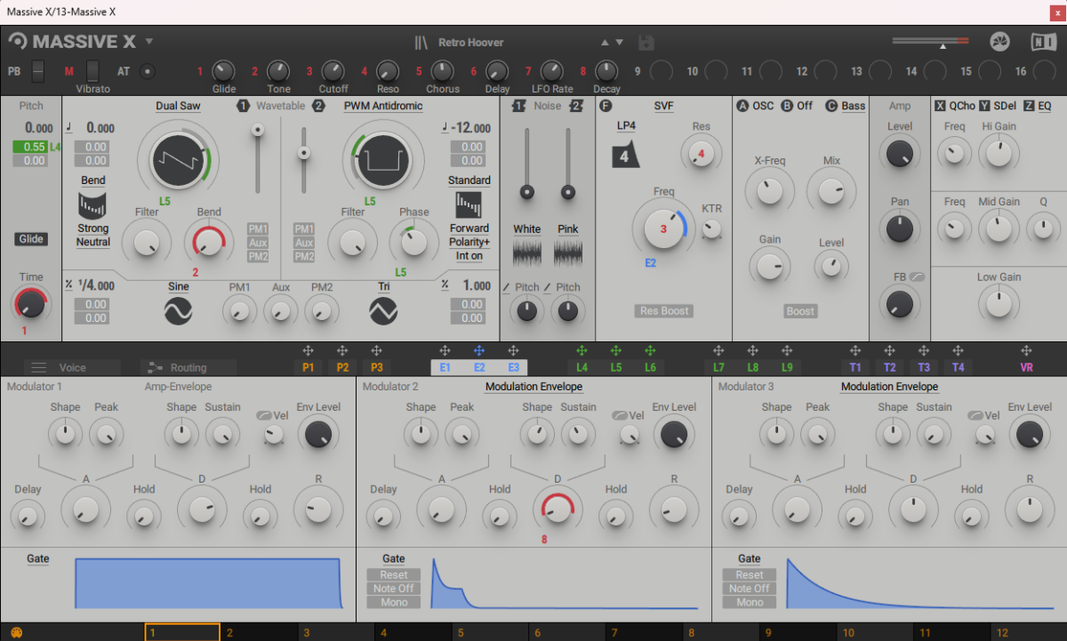Click the White noise level slider
The height and width of the screenshot is (641, 1067).
[x=526, y=164]
